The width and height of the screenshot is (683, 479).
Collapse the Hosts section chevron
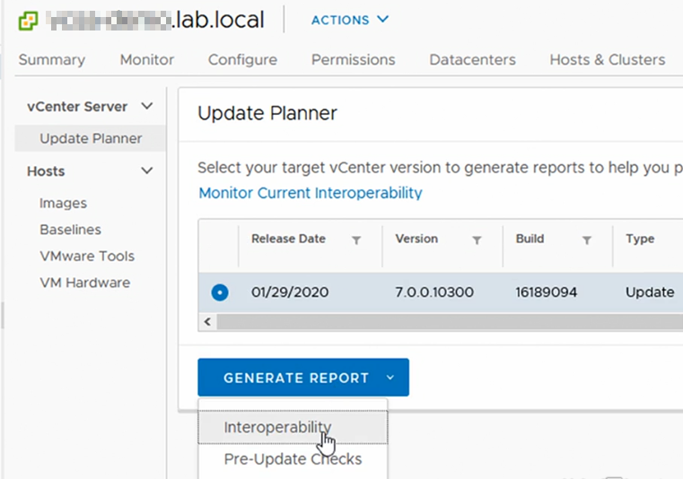coord(147,170)
